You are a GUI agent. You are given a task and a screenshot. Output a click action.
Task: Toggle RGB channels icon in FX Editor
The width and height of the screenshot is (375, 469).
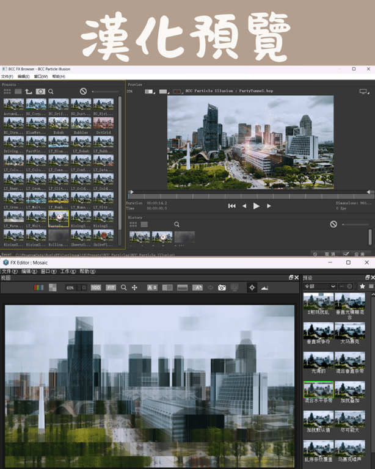coord(38,288)
